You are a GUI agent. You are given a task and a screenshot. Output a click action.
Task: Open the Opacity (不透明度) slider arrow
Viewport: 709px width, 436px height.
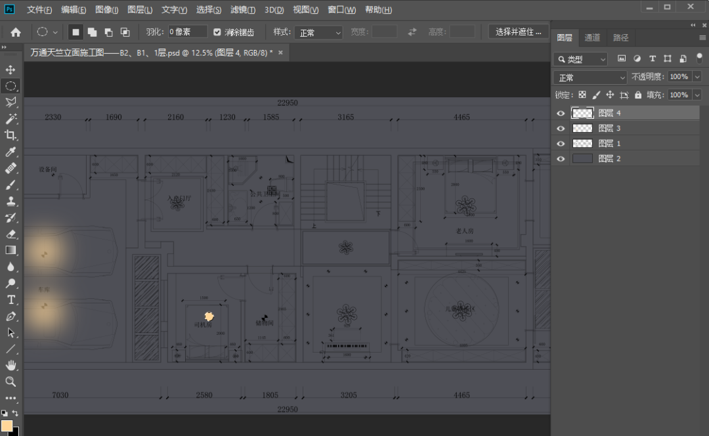697,77
